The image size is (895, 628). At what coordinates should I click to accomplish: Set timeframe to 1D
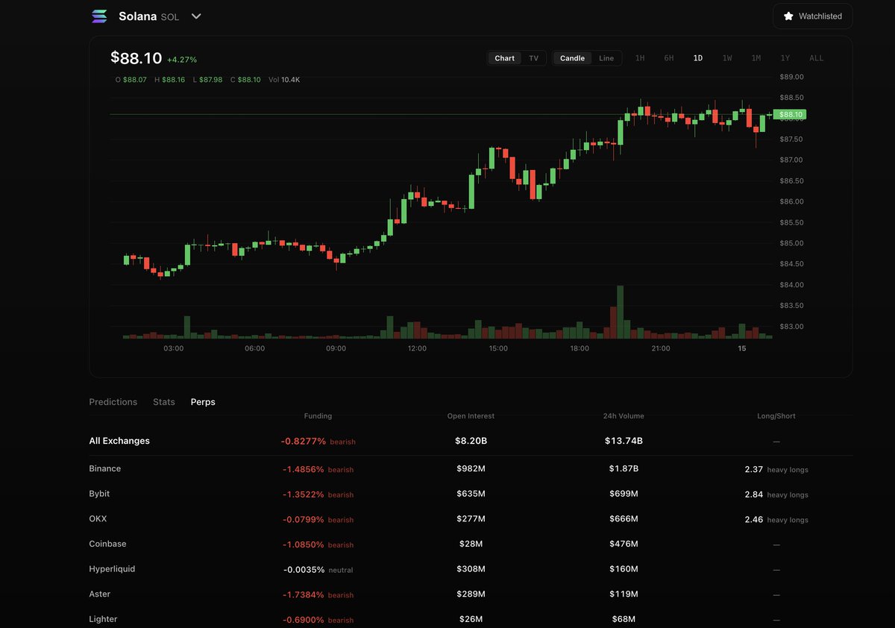coord(698,58)
